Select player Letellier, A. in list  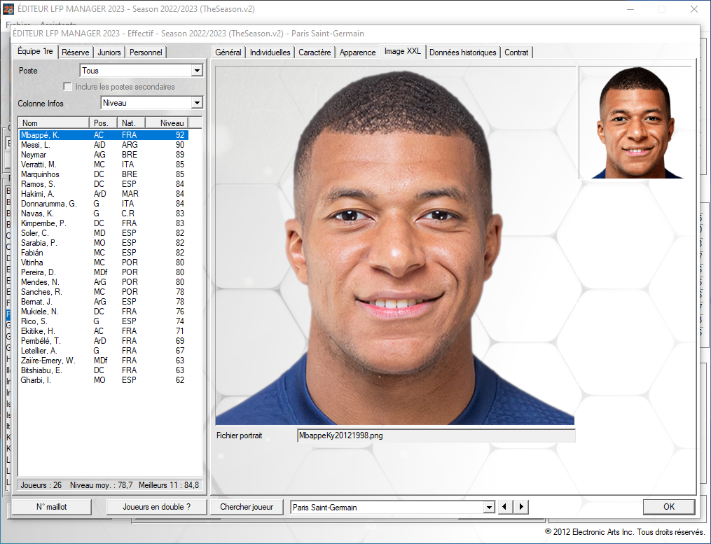tap(104, 351)
